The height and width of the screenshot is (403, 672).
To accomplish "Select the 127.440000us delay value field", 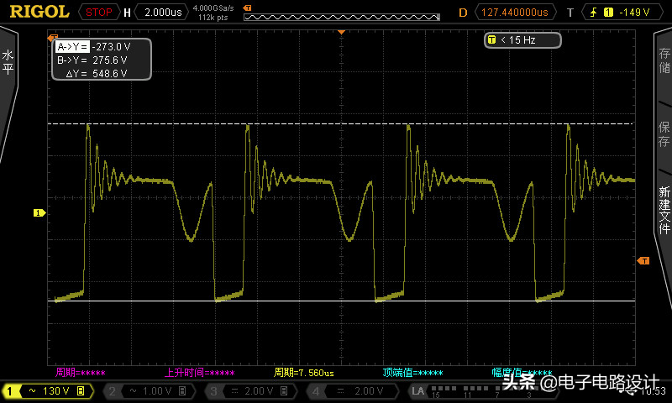I will pos(512,13).
